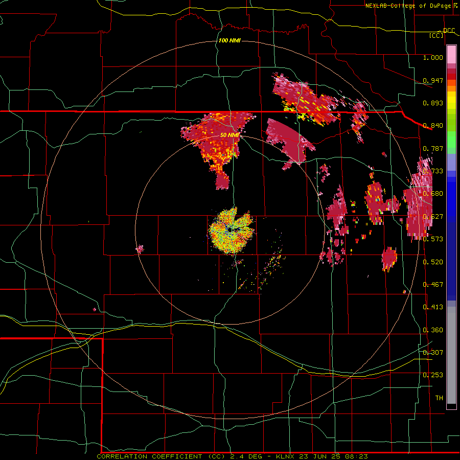Select the 0.787 scale value
Image resolution: width=460 pixels, height=460 pixels.
(433, 148)
